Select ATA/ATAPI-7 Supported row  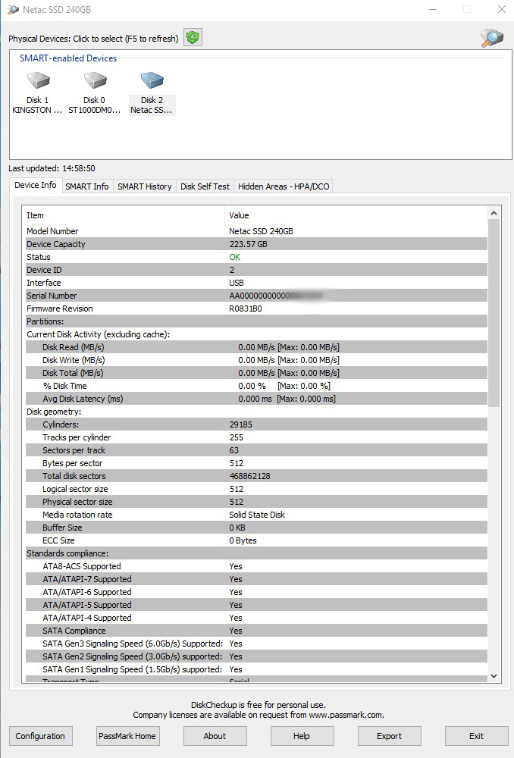[255, 579]
